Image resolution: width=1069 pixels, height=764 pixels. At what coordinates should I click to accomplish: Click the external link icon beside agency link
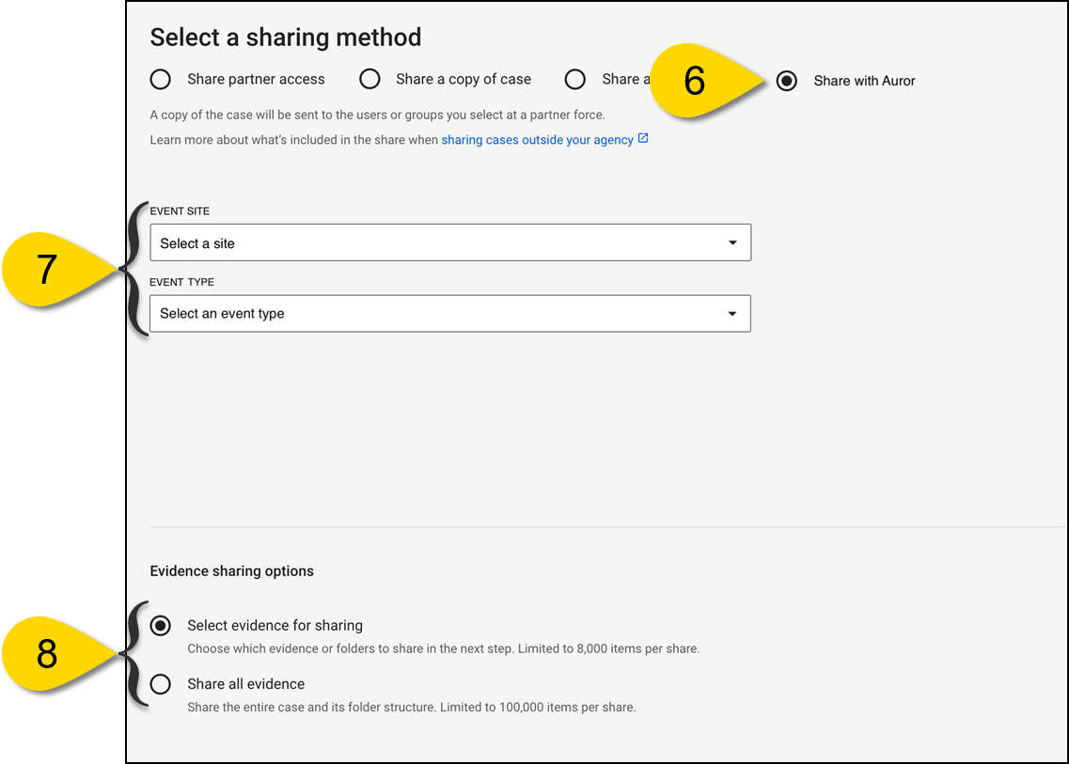[x=643, y=139]
